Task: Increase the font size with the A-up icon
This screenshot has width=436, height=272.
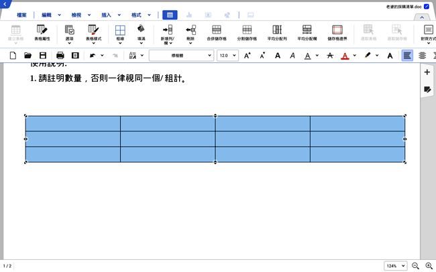Action: point(248,56)
